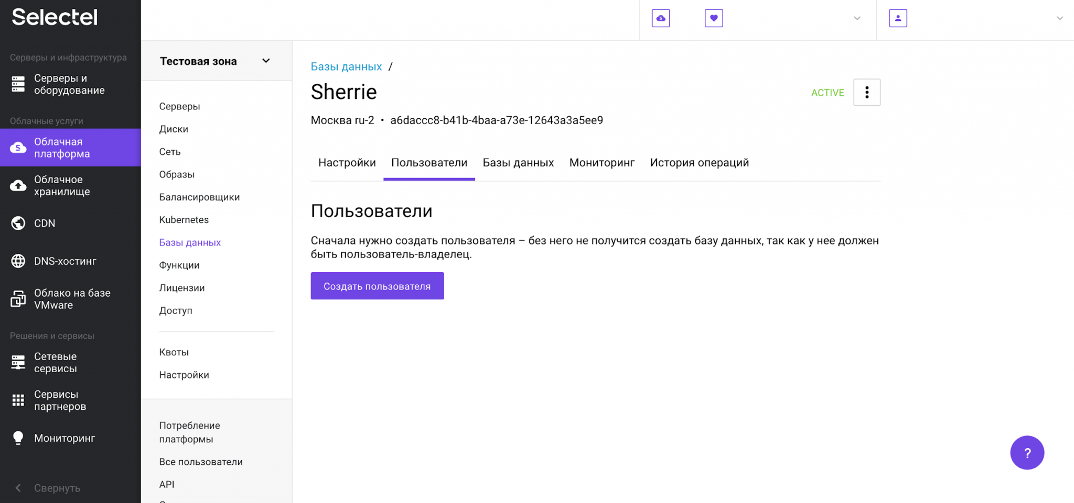Click the Selectel logo
This screenshot has height=503, width=1074.
pyautogui.click(x=55, y=17)
